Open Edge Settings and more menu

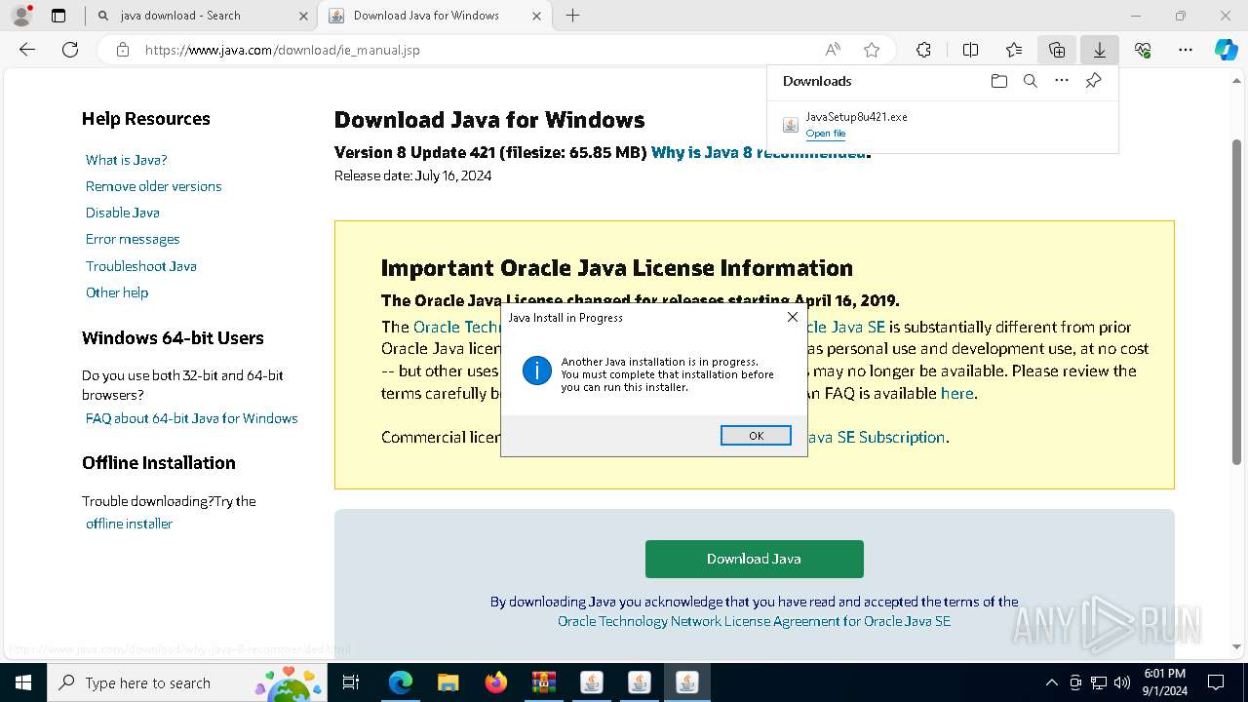1185,50
